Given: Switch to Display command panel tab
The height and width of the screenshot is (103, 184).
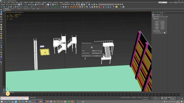Looking at the screenshot, I should click(x=162, y=13).
